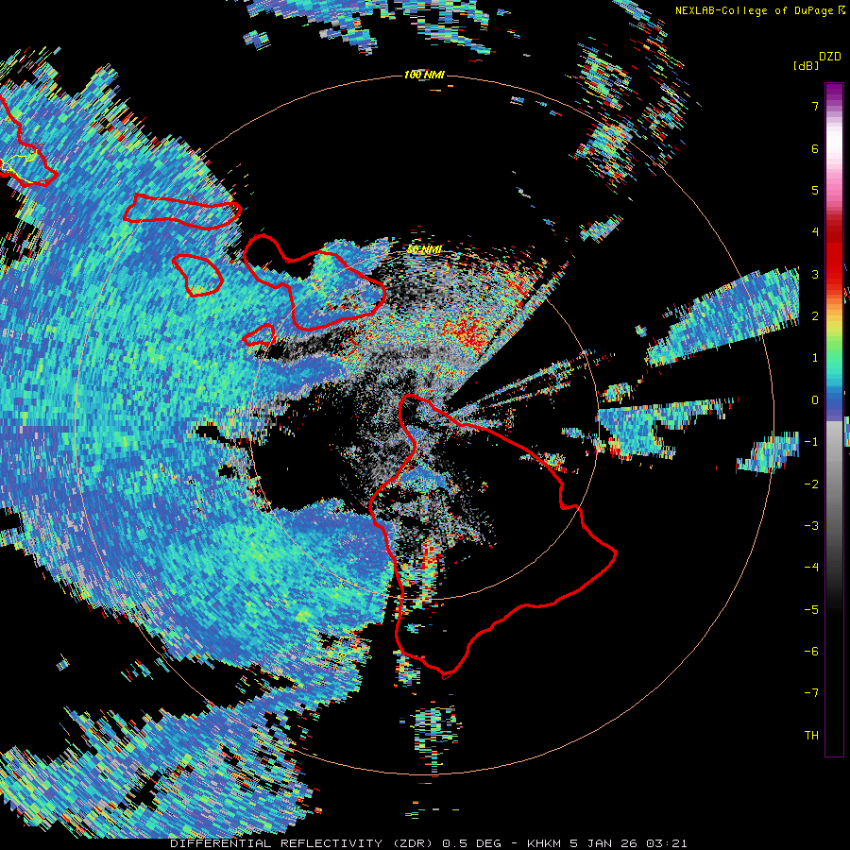The image size is (850, 850).
Task: Click the DZD product label above color bar
Action: pos(830,57)
